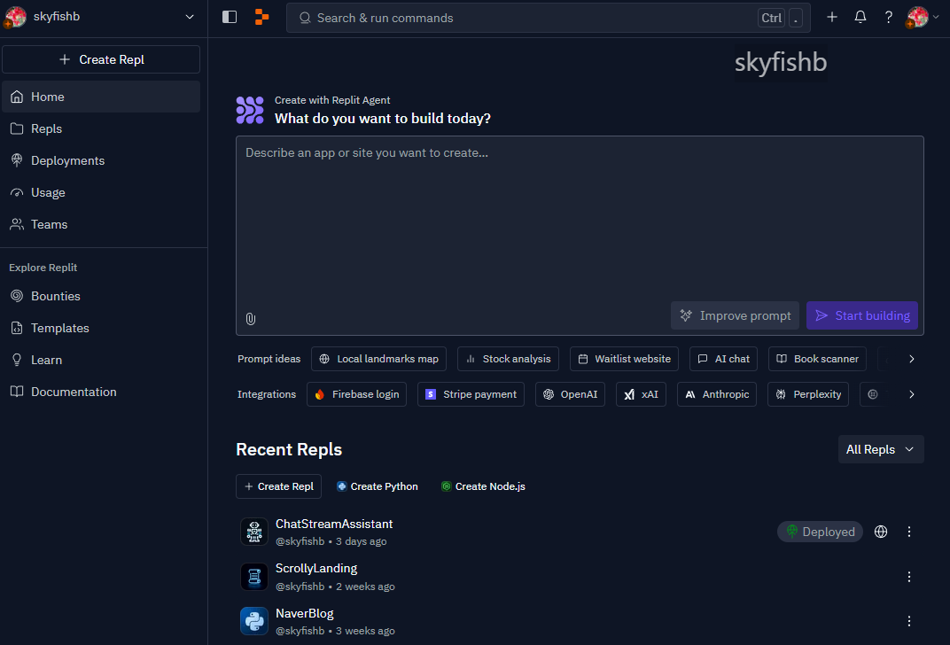Click the orange Replit logo icon
The image size is (950, 645).
(x=261, y=17)
